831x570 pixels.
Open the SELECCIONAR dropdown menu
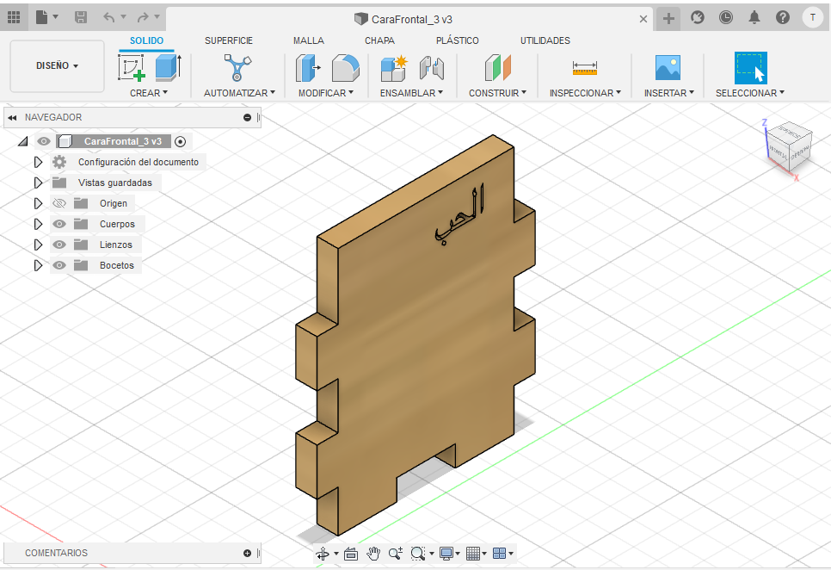point(750,93)
